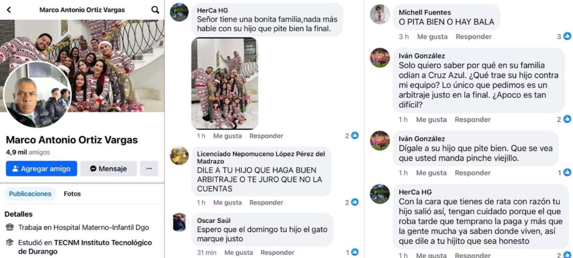Click the Agregar amigo button
The image size is (573, 258).
[41, 168]
